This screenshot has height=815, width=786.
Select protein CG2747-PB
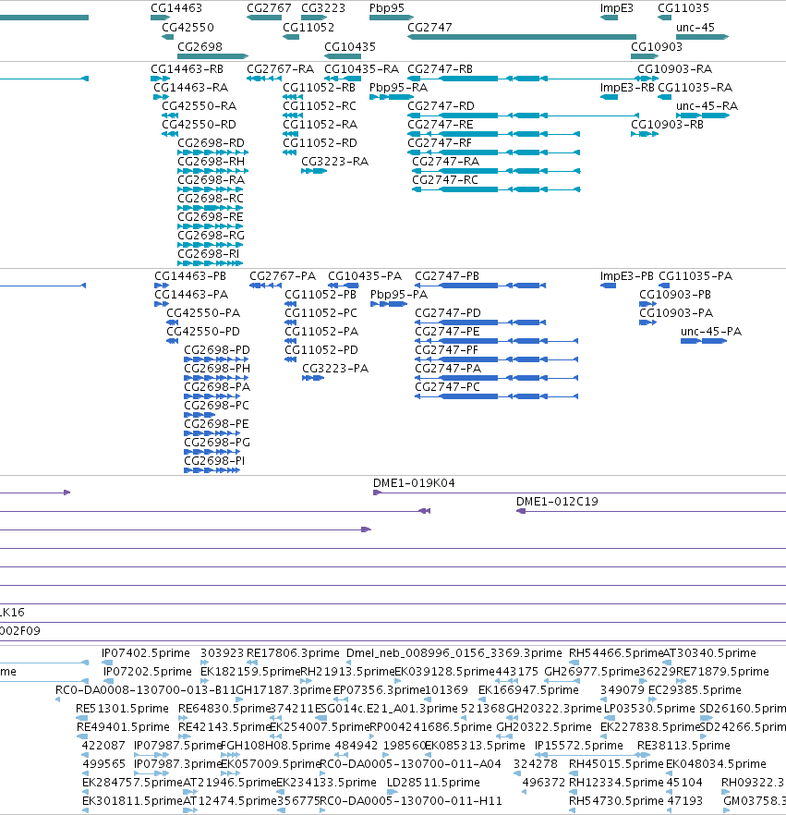[x=447, y=276]
